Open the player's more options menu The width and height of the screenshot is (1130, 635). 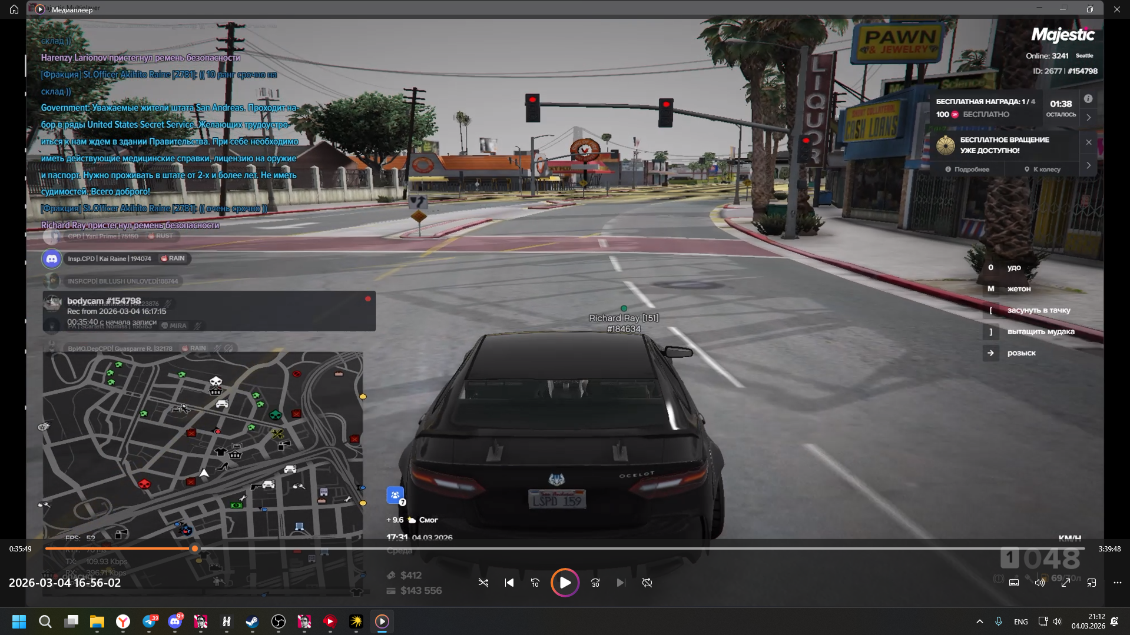[1118, 583]
